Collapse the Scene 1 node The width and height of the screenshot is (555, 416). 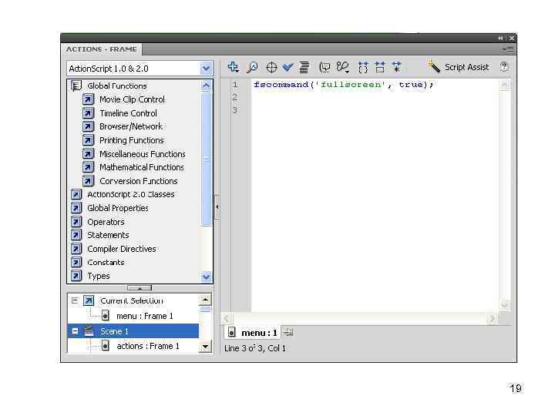tap(75, 331)
